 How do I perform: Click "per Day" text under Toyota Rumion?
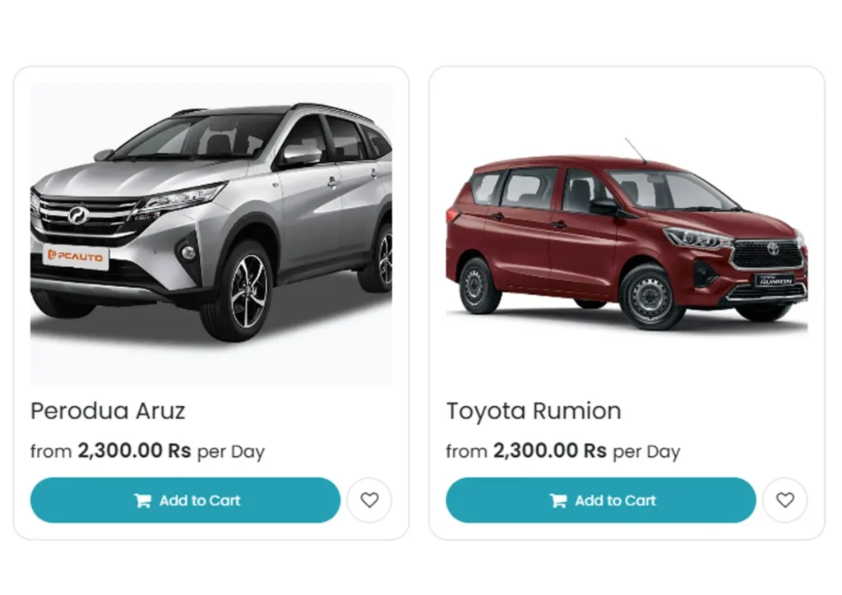[646, 452]
